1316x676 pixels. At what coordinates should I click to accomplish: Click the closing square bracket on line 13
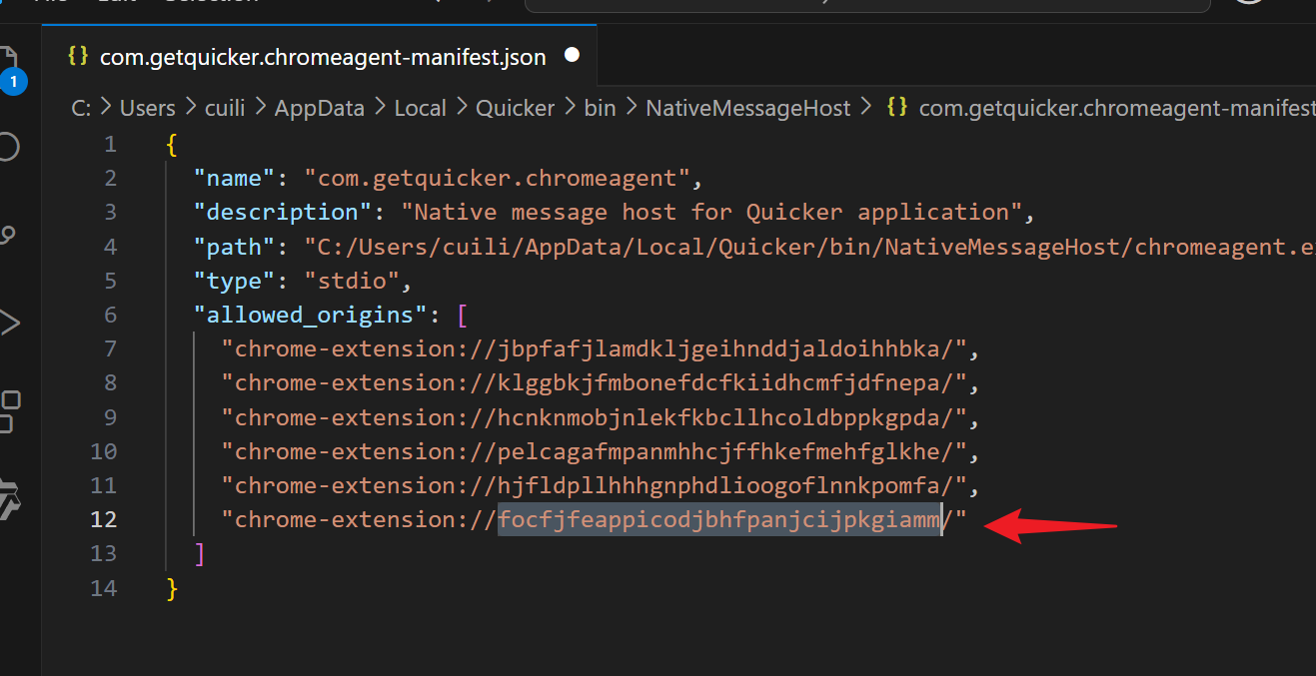tap(200, 553)
